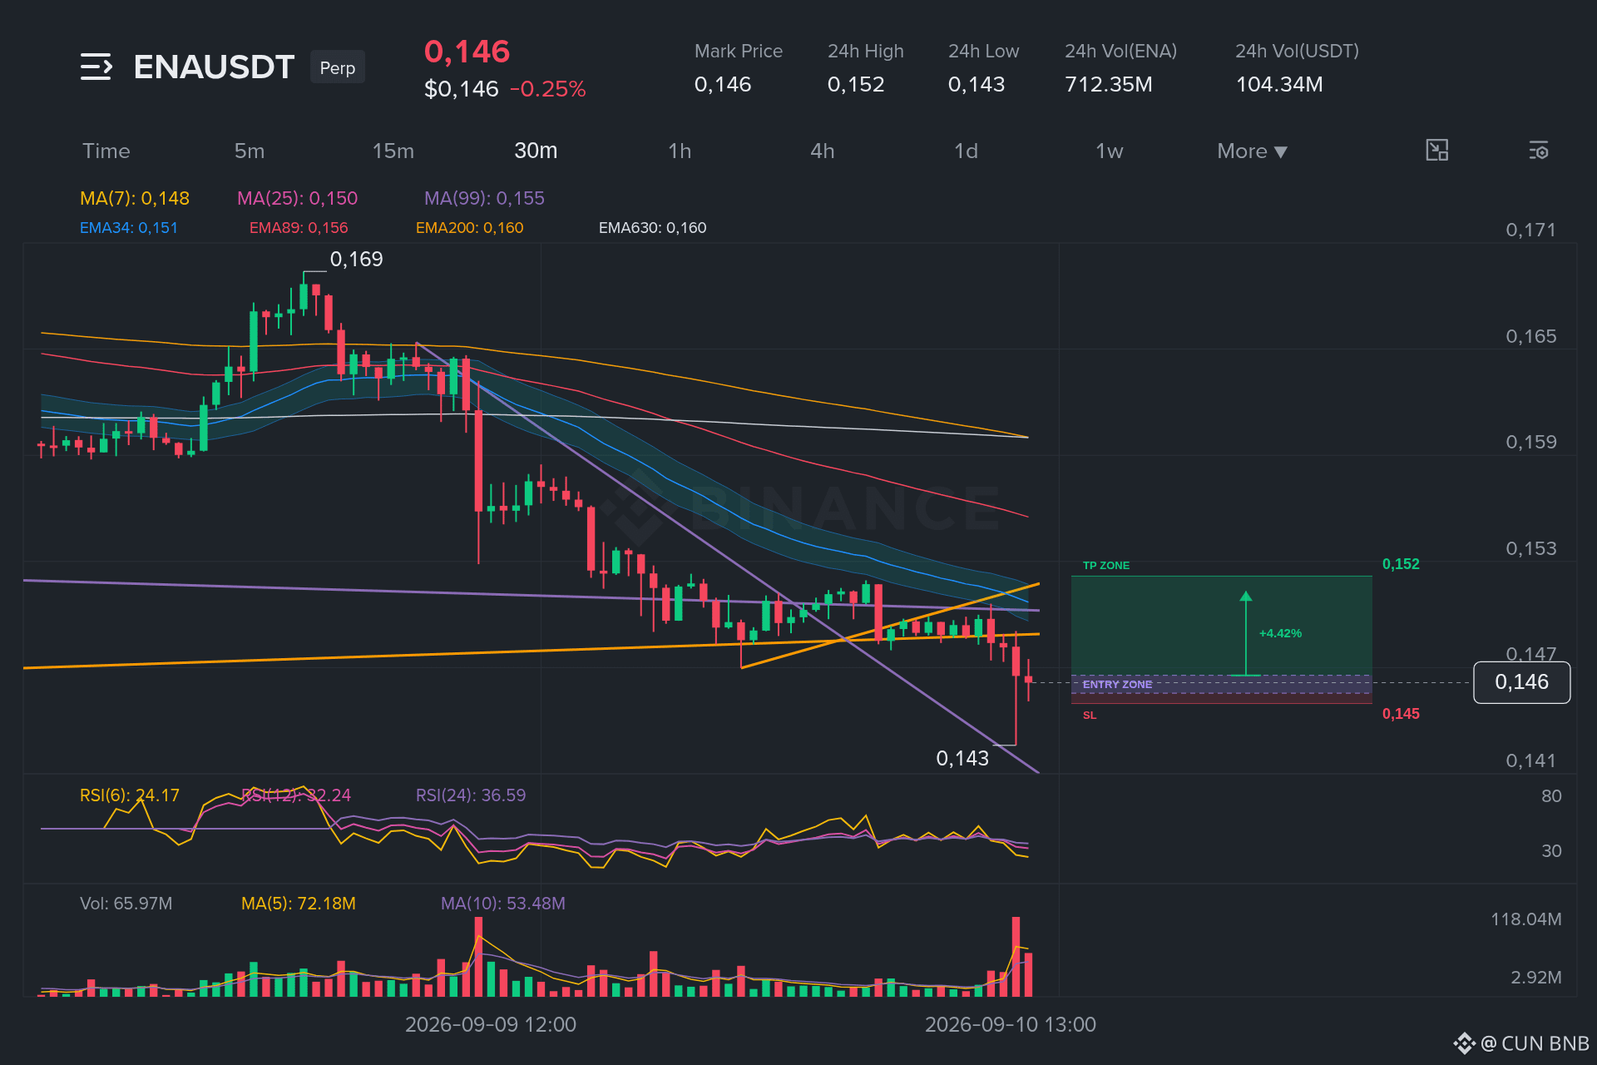Select the 30m timeframe tab

click(536, 151)
